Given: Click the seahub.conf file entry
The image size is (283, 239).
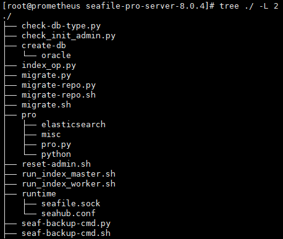Looking at the screenshot, I should (x=69, y=213).
